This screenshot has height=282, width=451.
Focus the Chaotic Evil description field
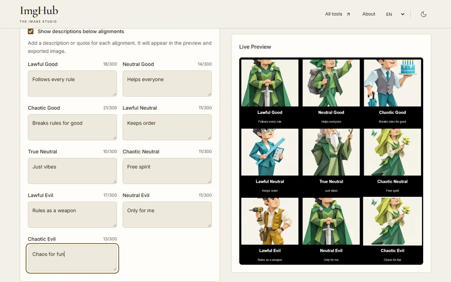(x=72, y=258)
